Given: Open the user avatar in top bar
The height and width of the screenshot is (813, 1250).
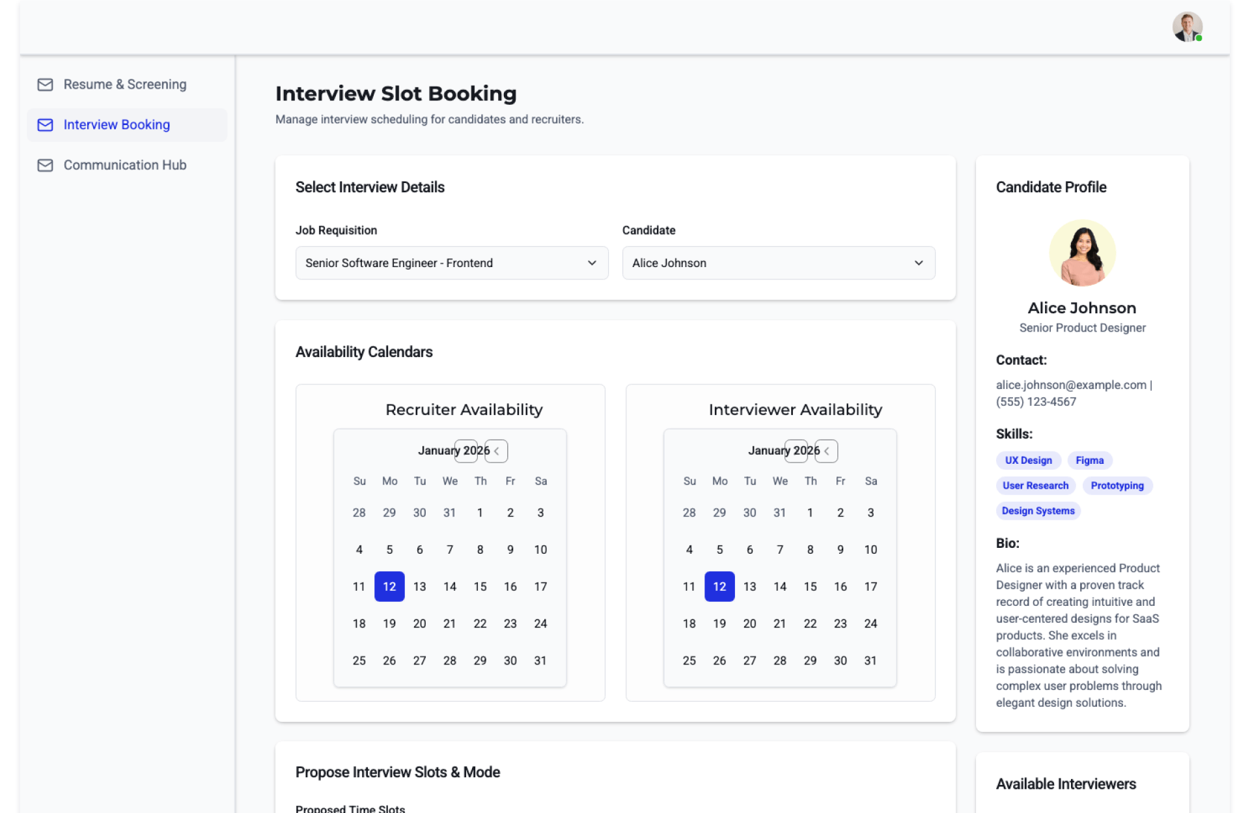Looking at the screenshot, I should [1187, 27].
